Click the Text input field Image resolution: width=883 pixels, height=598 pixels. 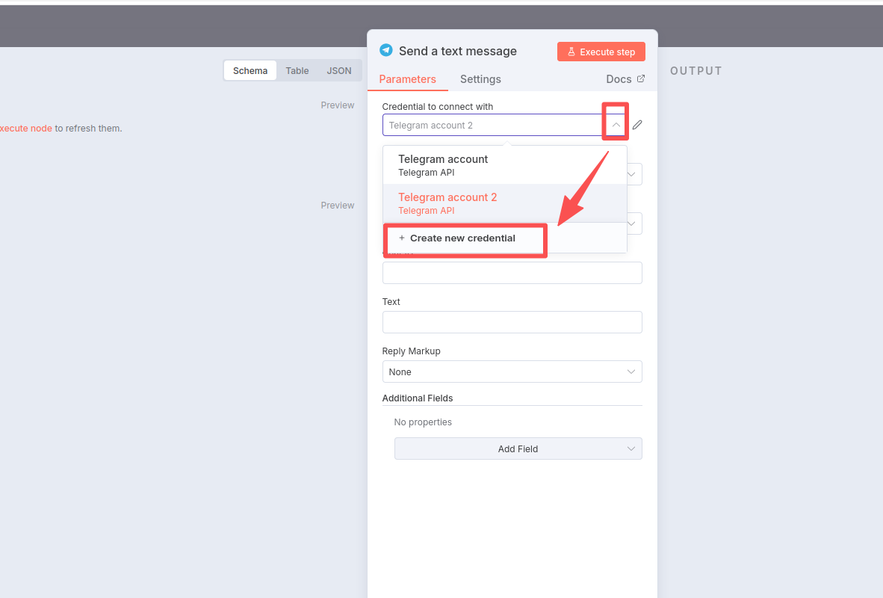coord(512,322)
